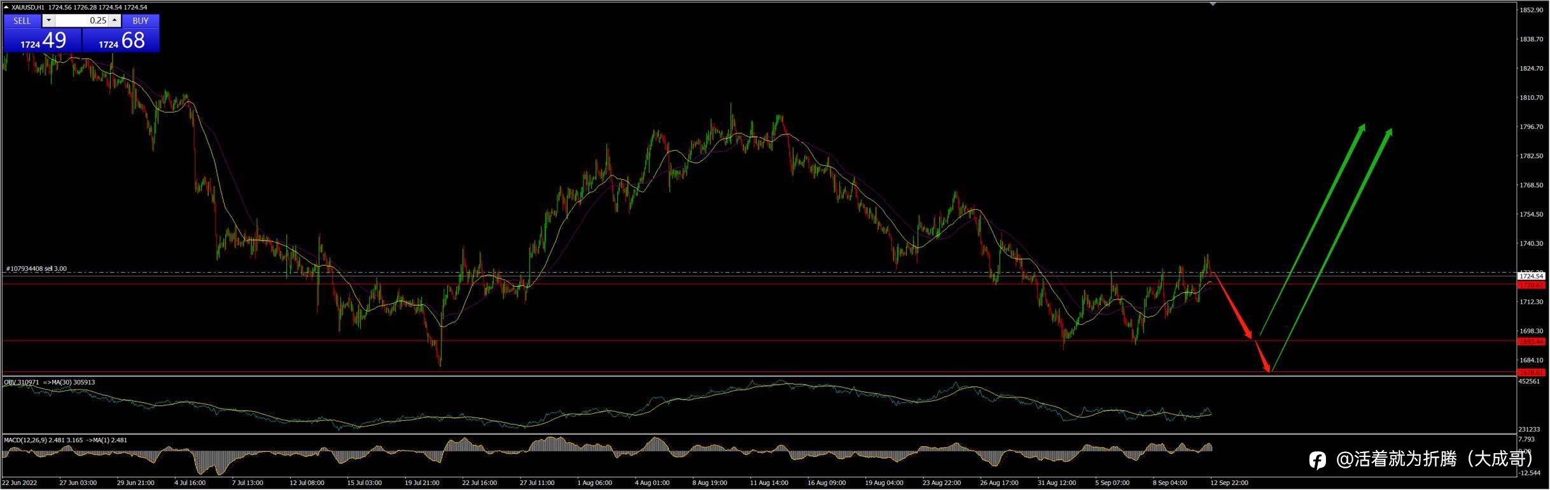Click the 1852.90 price axis label
Screen dimensions: 1550x490
[1531, 10]
